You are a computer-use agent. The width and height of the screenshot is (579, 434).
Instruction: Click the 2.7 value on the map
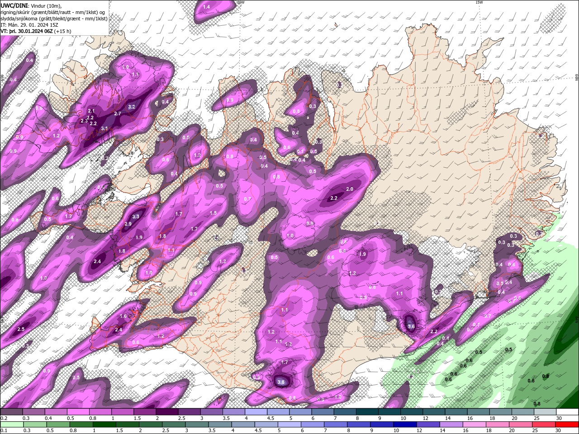(118, 114)
